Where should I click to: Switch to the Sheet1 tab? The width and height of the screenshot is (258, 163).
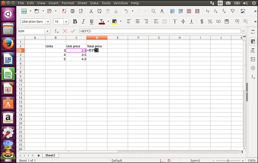point(50,155)
